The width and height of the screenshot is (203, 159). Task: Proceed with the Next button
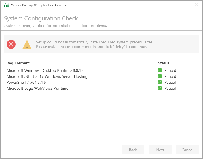[x=160, y=150]
